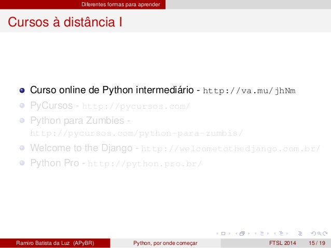The image size is (331, 248).
Task: Jump to next section via its right arrow
Action: click(x=287, y=234)
